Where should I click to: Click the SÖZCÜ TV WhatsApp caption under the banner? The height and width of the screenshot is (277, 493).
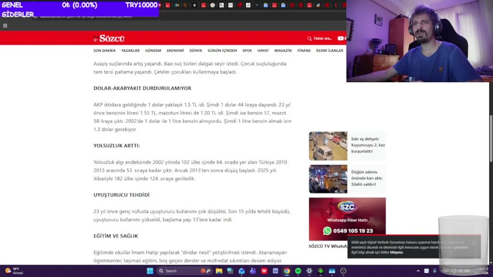[328, 246]
